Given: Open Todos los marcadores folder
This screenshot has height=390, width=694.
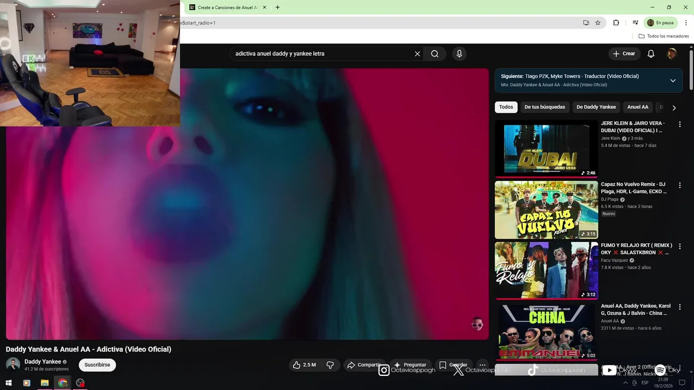Looking at the screenshot, I should pos(664,36).
